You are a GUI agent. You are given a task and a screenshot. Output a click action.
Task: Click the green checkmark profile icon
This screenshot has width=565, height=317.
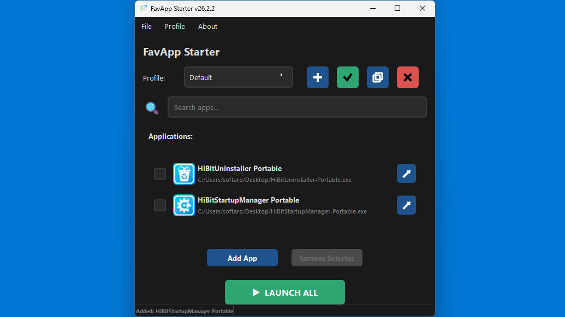348,77
